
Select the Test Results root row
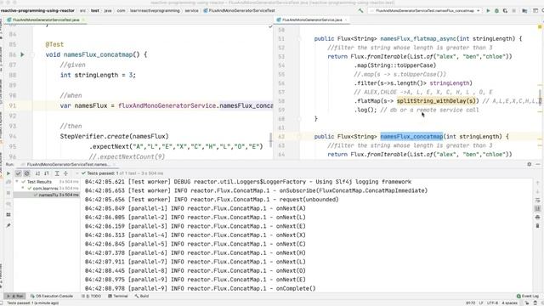tap(47, 182)
